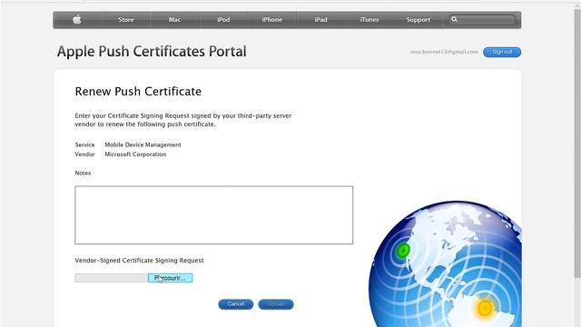Click the 'Microsoft Corporation' vendor value
The width and height of the screenshot is (581, 327).
pos(135,154)
